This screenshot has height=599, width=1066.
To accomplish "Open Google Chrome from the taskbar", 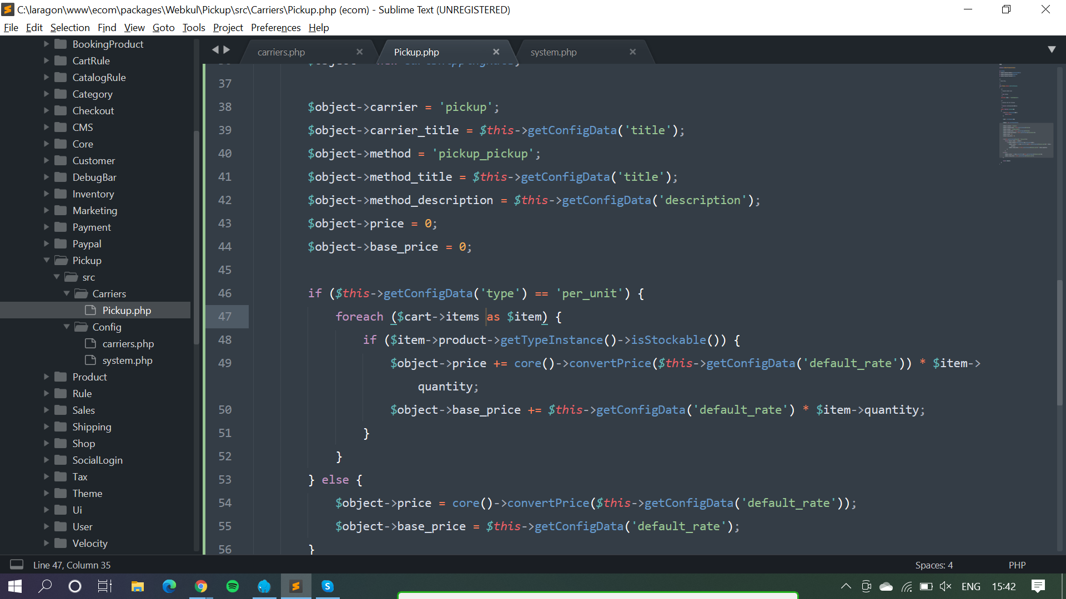I will pyautogui.click(x=201, y=586).
